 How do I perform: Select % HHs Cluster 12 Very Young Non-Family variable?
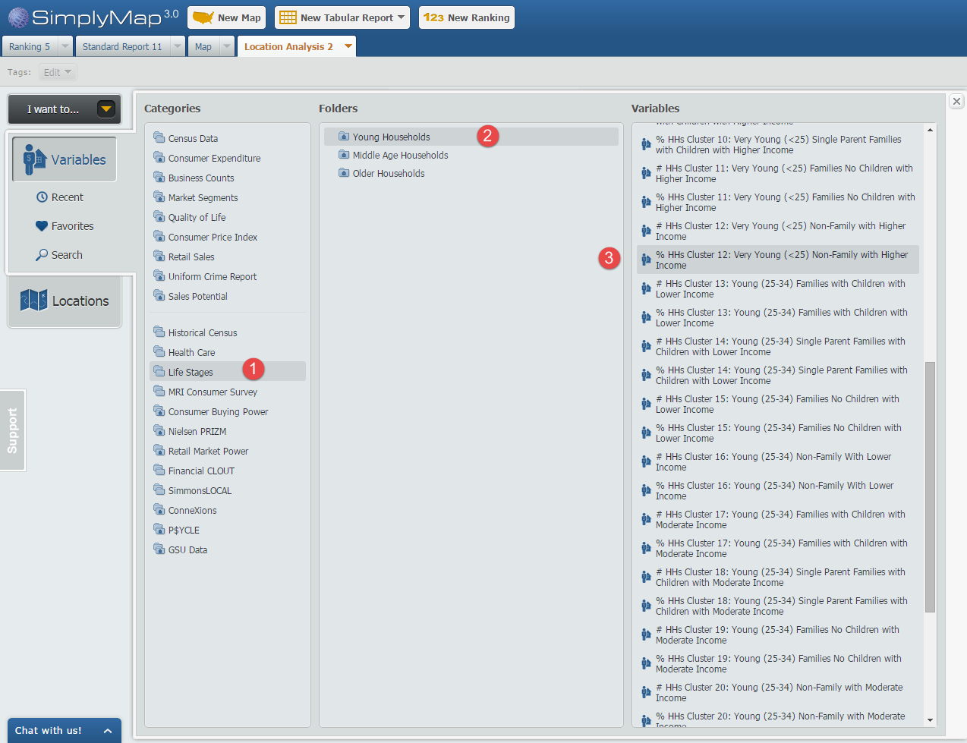click(x=778, y=260)
